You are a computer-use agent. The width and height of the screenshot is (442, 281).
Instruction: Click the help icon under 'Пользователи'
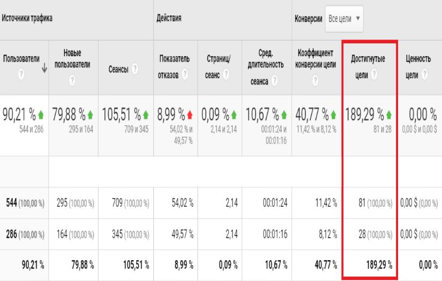(x=21, y=74)
